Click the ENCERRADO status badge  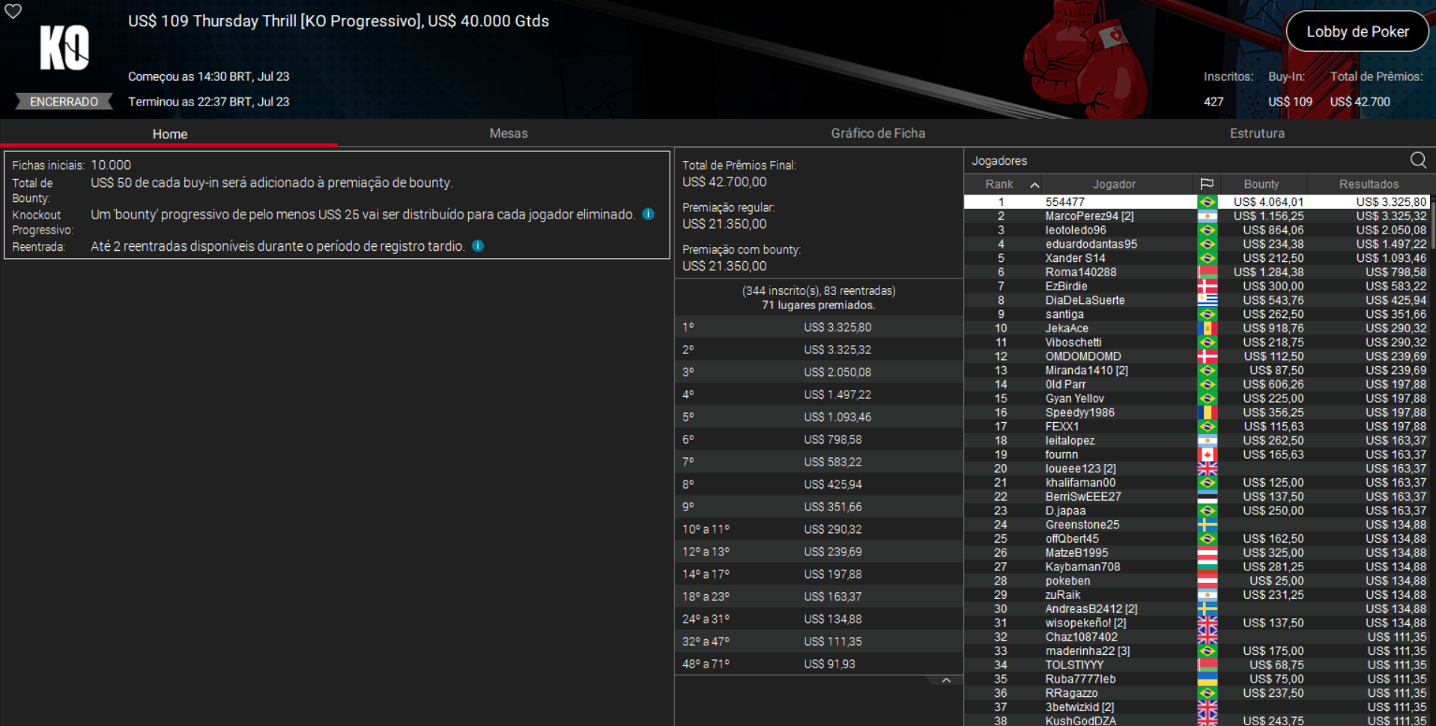coord(64,102)
